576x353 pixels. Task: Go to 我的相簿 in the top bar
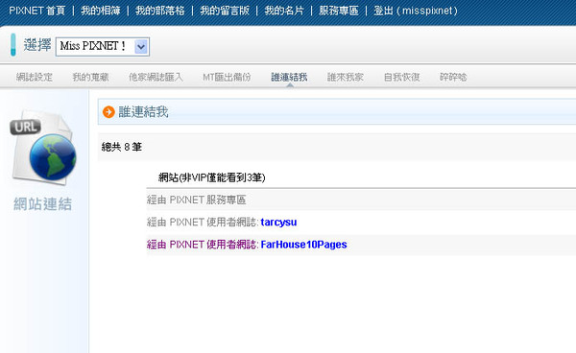pyautogui.click(x=100, y=11)
